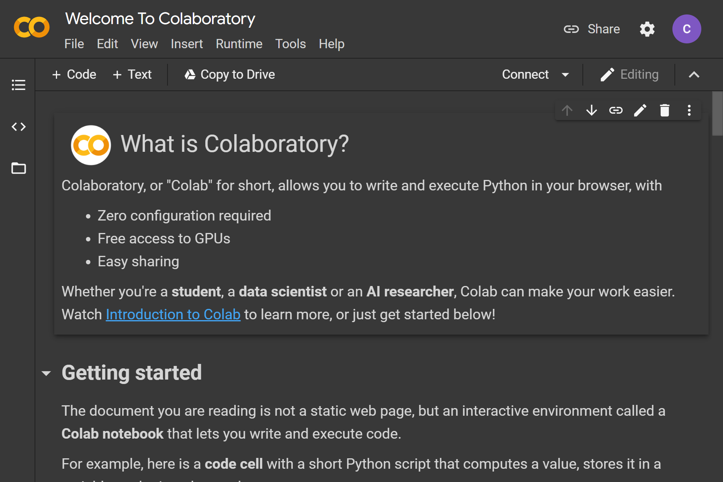Move the cell down
The width and height of the screenshot is (723, 482).
591,110
